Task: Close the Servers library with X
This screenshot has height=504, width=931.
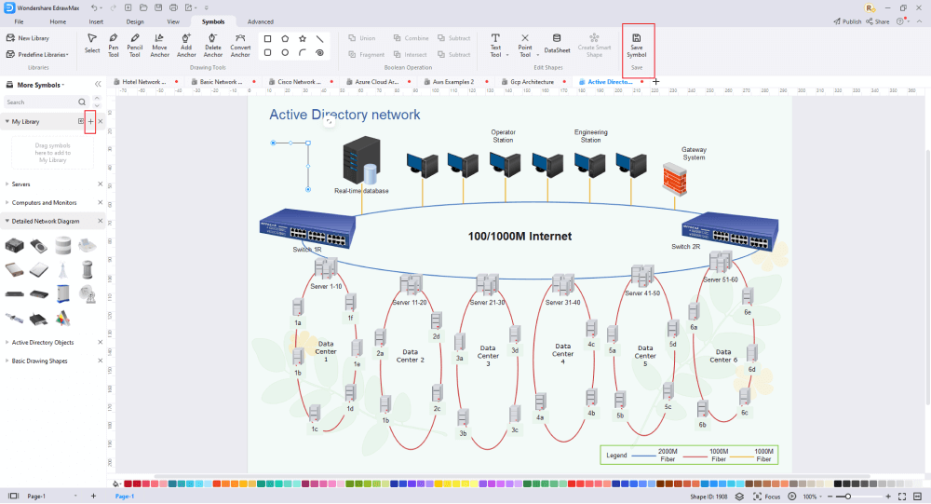Action: pos(101,184)
